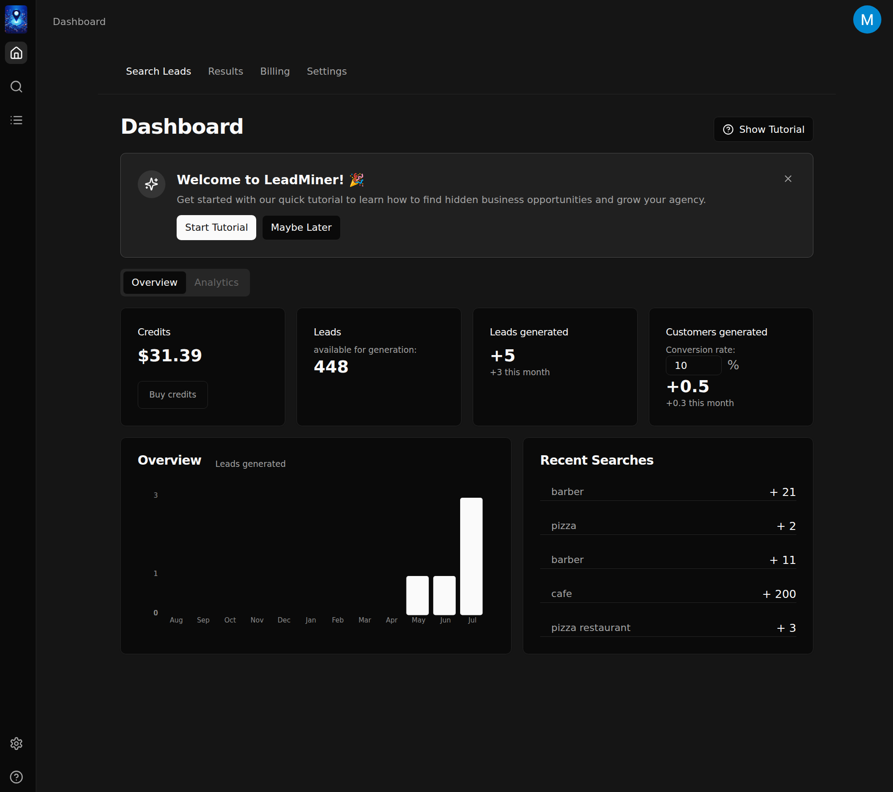Click the '+3 this month' text

click(x=520, y=372)
